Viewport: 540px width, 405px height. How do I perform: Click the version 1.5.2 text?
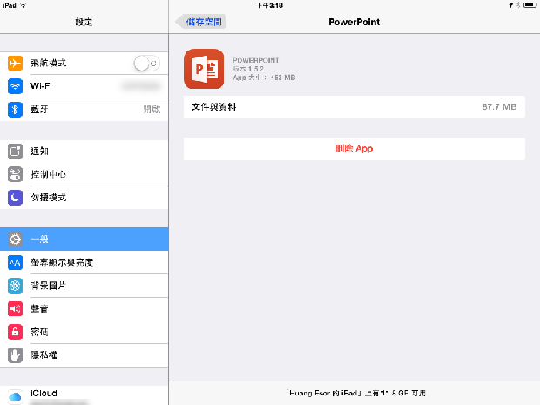click(x=248, y=69)
